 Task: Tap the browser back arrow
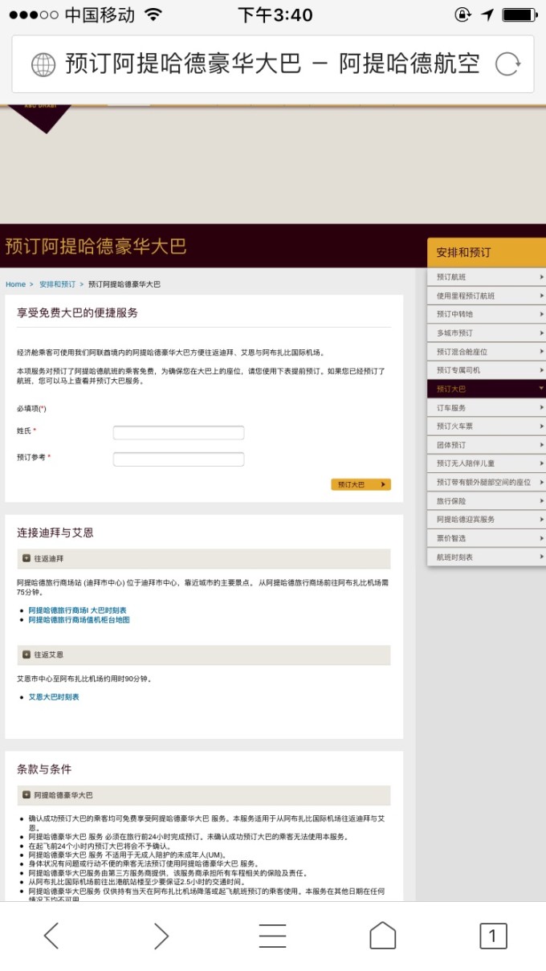point(51,936)
